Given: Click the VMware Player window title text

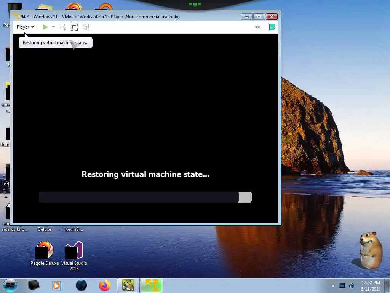Looking at the screenshot, I should point(100,17).
